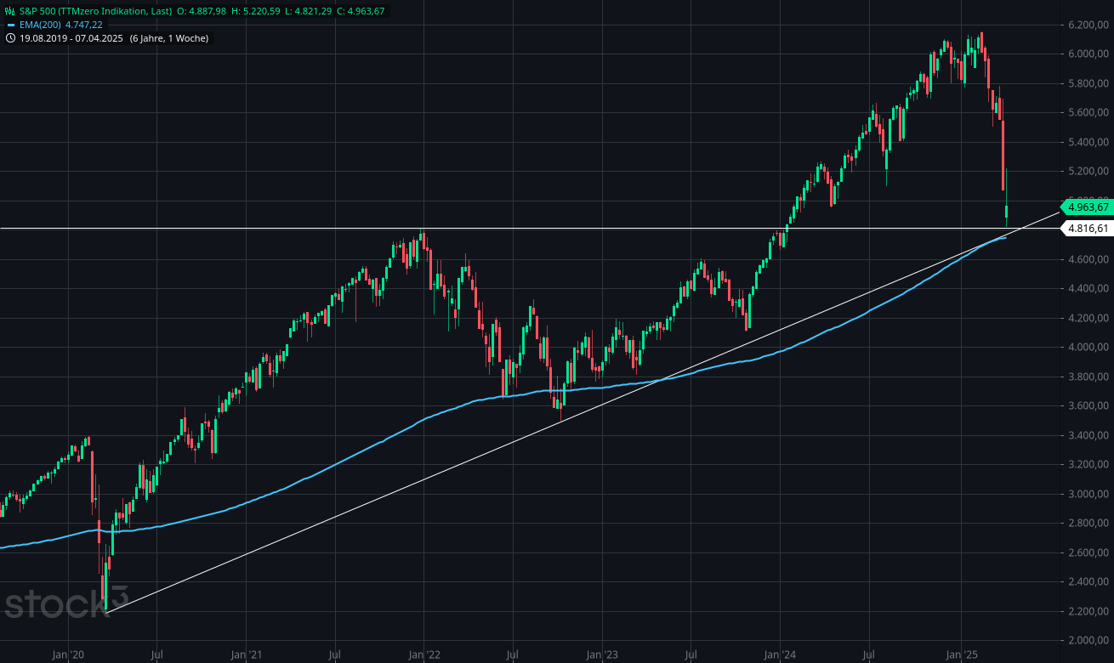The width and height of the screenshot is (1114, 663).
Task: Click the 5.400,00 price axis label
Action: coord(1089,142)
